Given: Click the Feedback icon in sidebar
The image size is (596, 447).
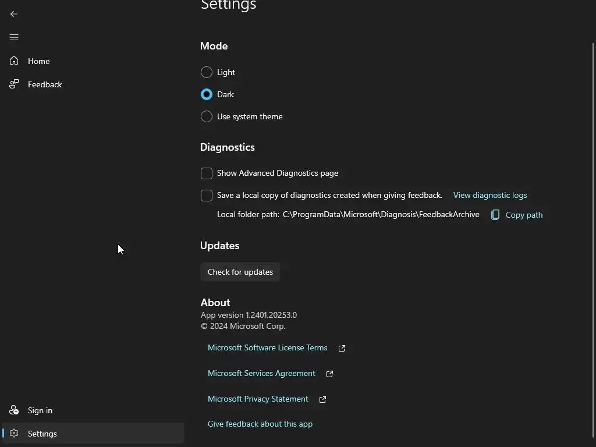Looking at the screenshot, I should point(14,84).
